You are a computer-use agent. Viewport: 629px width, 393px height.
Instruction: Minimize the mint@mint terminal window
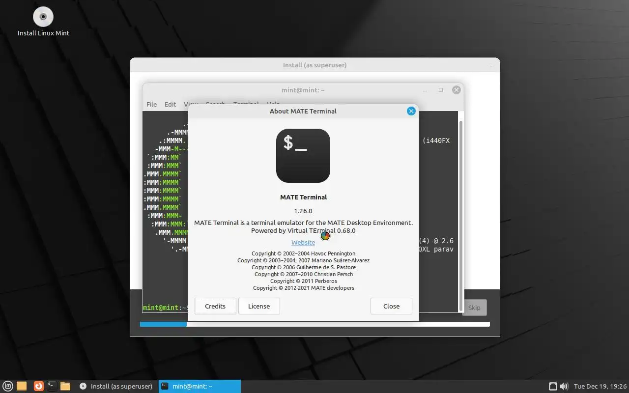426,90
